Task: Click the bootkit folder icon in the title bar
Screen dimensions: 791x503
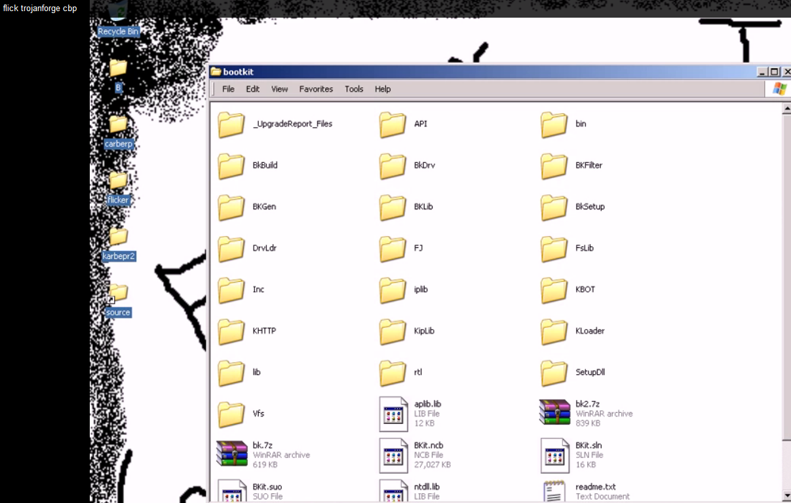Action: [216, 72]
